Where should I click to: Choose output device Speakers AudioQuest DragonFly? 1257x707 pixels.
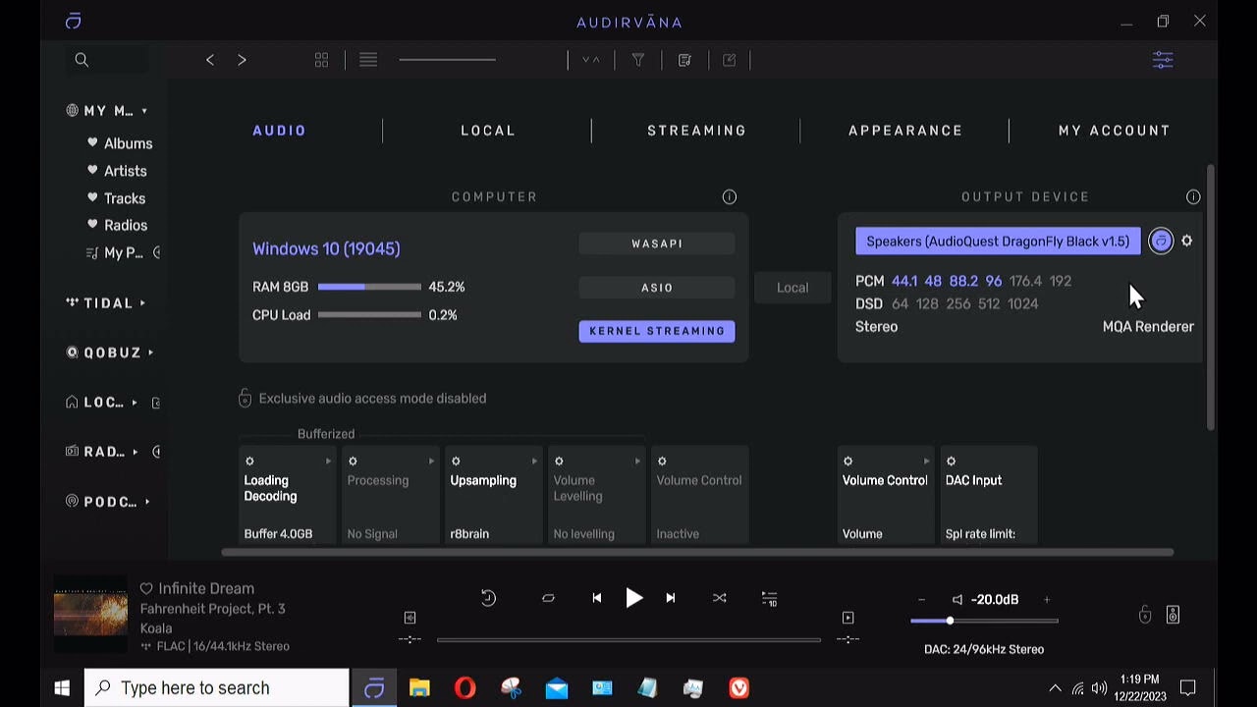pos(998,242)
